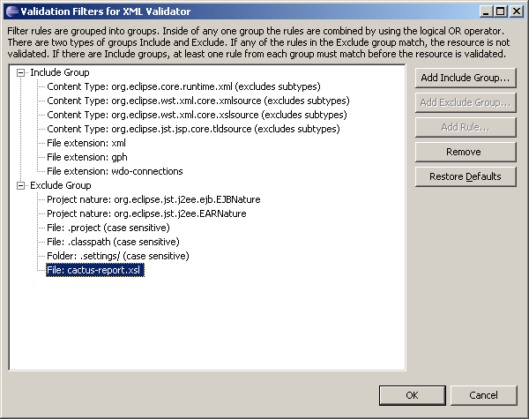Select Project nature EARNature rule
This screenshot has height=419, width=529.
coord(146,213)
